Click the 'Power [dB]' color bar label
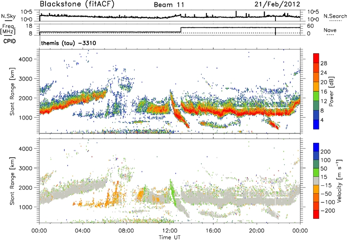 click(331, 91)
